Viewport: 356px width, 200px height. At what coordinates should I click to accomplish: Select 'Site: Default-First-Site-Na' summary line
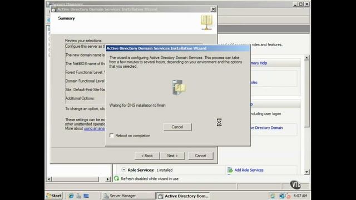85,89
